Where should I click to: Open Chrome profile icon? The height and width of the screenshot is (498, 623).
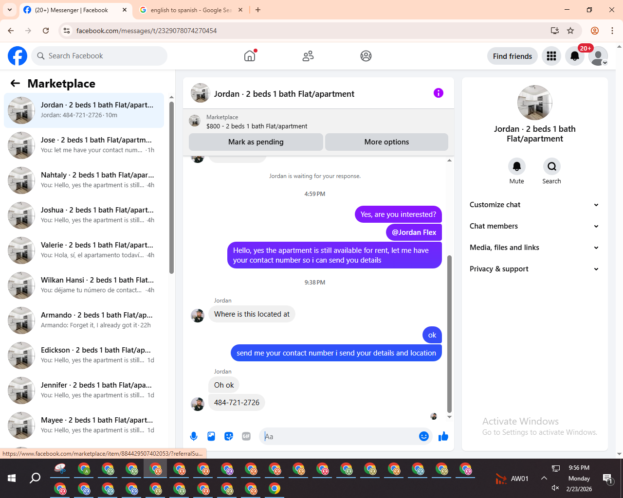[595, 31]
